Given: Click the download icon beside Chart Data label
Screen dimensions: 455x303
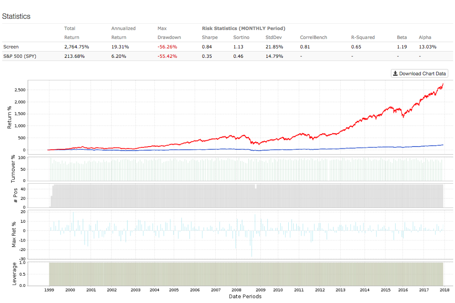Looking at the screenshot, I should (396, 73).
